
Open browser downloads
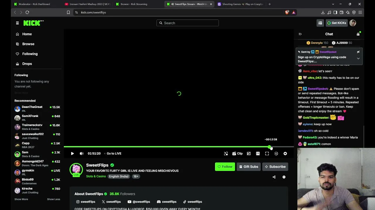(x=323, y=12)
